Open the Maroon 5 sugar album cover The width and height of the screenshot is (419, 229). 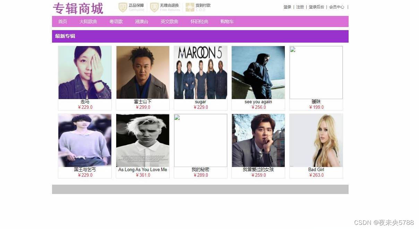click(200, 72)
